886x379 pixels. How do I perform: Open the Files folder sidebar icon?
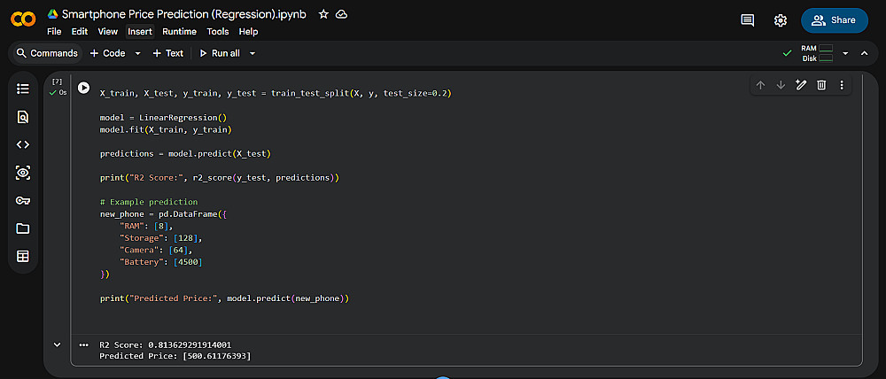pyautogui.click(x=23, y=228)
